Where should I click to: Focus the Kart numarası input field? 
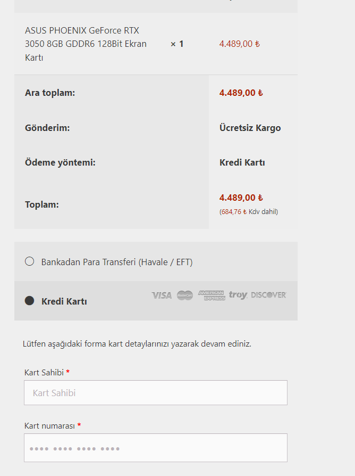(155, 448)
